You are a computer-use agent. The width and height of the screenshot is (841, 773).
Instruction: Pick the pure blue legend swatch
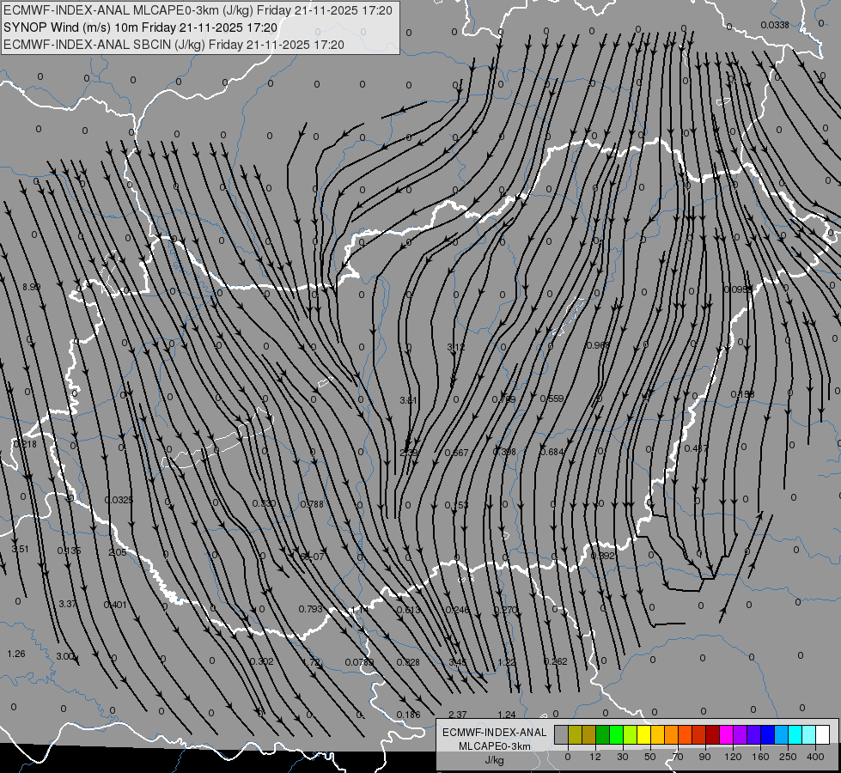coord(767,735)
